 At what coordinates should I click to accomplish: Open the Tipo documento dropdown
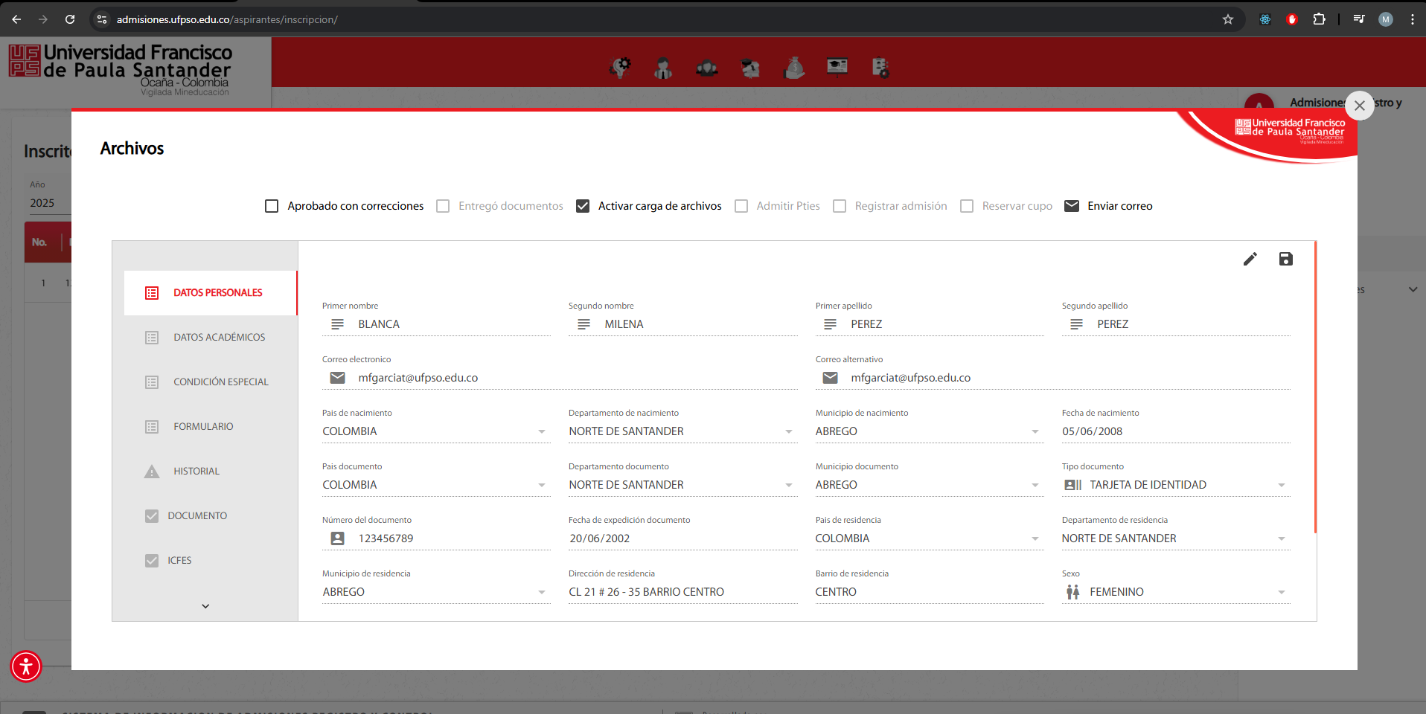tap(1281, 485)
